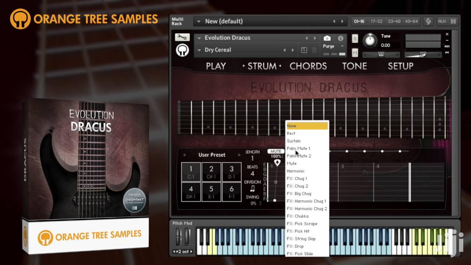This screenshot has width=471, height=265.
Task: Select next strum preset arrow
Action: click(x=239, y=155)
